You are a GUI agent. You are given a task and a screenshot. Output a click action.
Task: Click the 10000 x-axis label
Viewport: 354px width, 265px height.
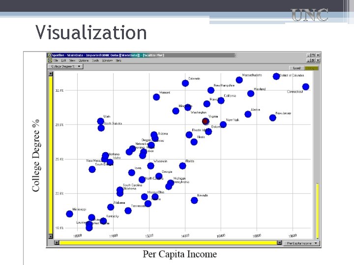[78, 236]
